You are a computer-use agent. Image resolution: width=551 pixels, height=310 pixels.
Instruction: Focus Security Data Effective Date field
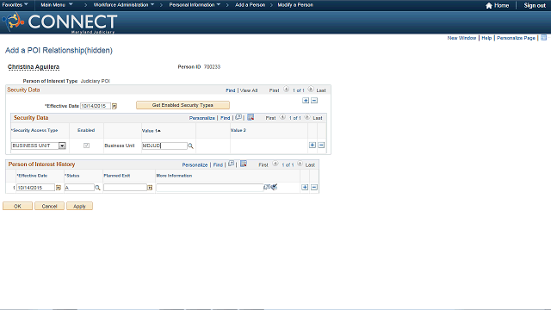click(96, 106)
